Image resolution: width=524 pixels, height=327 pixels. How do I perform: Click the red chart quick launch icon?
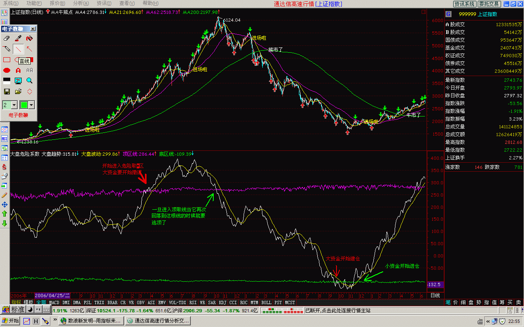coord(27,321)
